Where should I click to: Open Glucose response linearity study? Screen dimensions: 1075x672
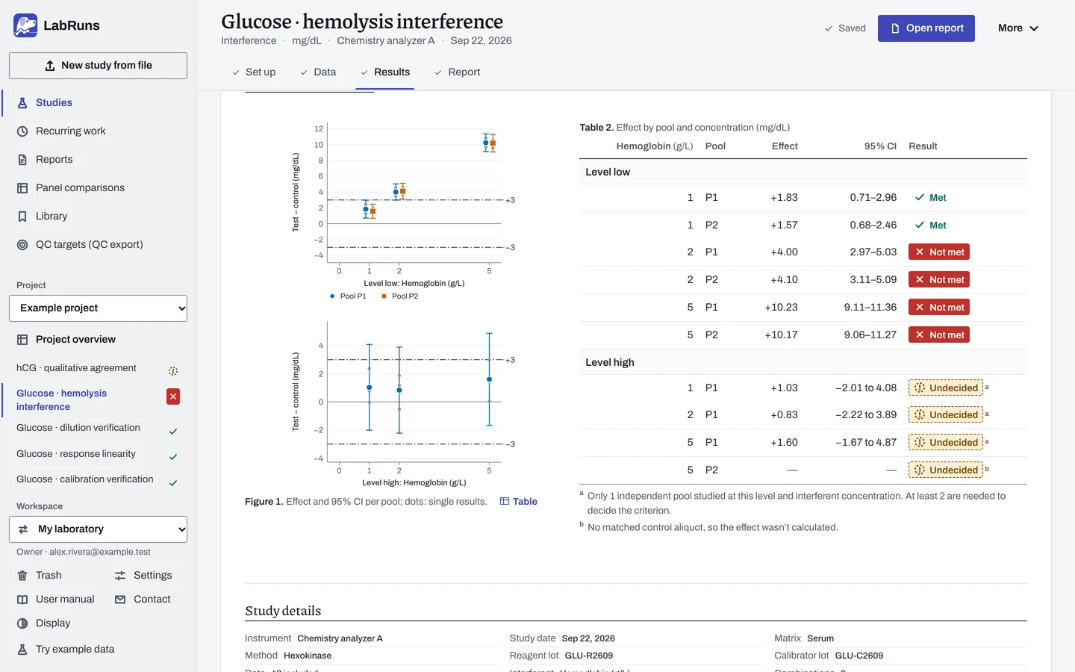coord(98,454)
